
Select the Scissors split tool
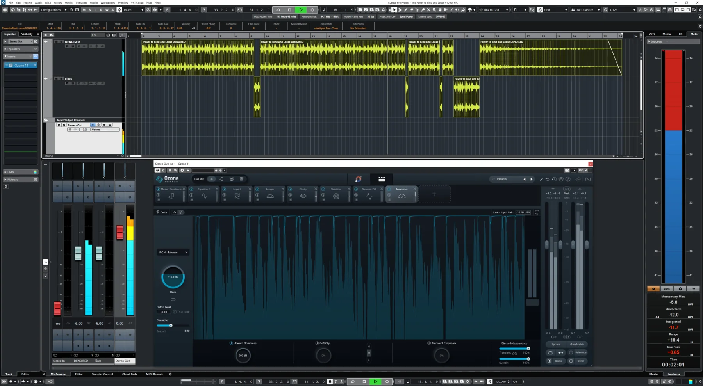[x=417, y=10]
